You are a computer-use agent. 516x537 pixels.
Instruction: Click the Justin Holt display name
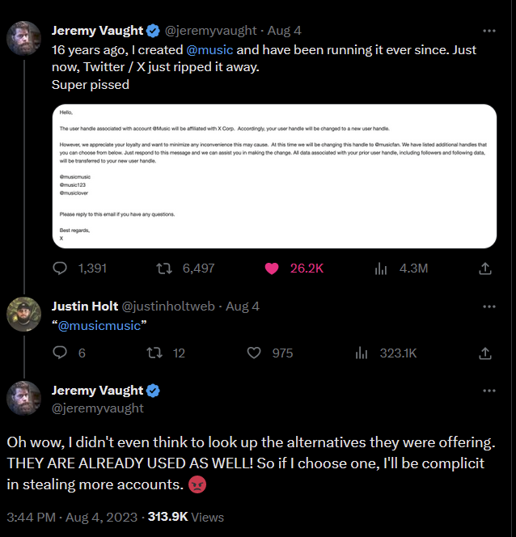tap(84, 307)
